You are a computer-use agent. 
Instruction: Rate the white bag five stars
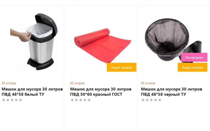point(20,100)
